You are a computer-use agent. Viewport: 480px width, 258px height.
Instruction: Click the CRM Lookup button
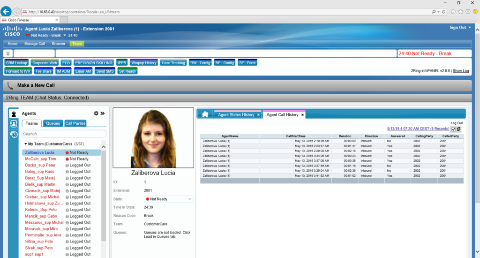pos(16,63)
